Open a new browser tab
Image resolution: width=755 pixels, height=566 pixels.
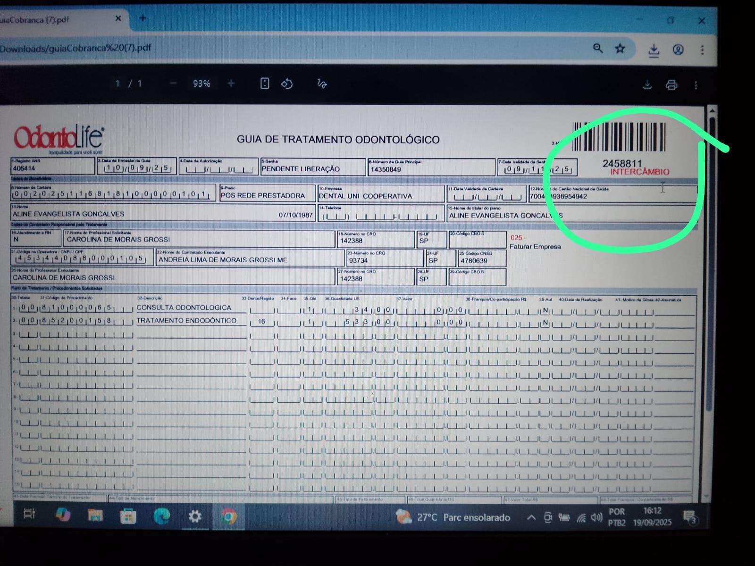143,18
